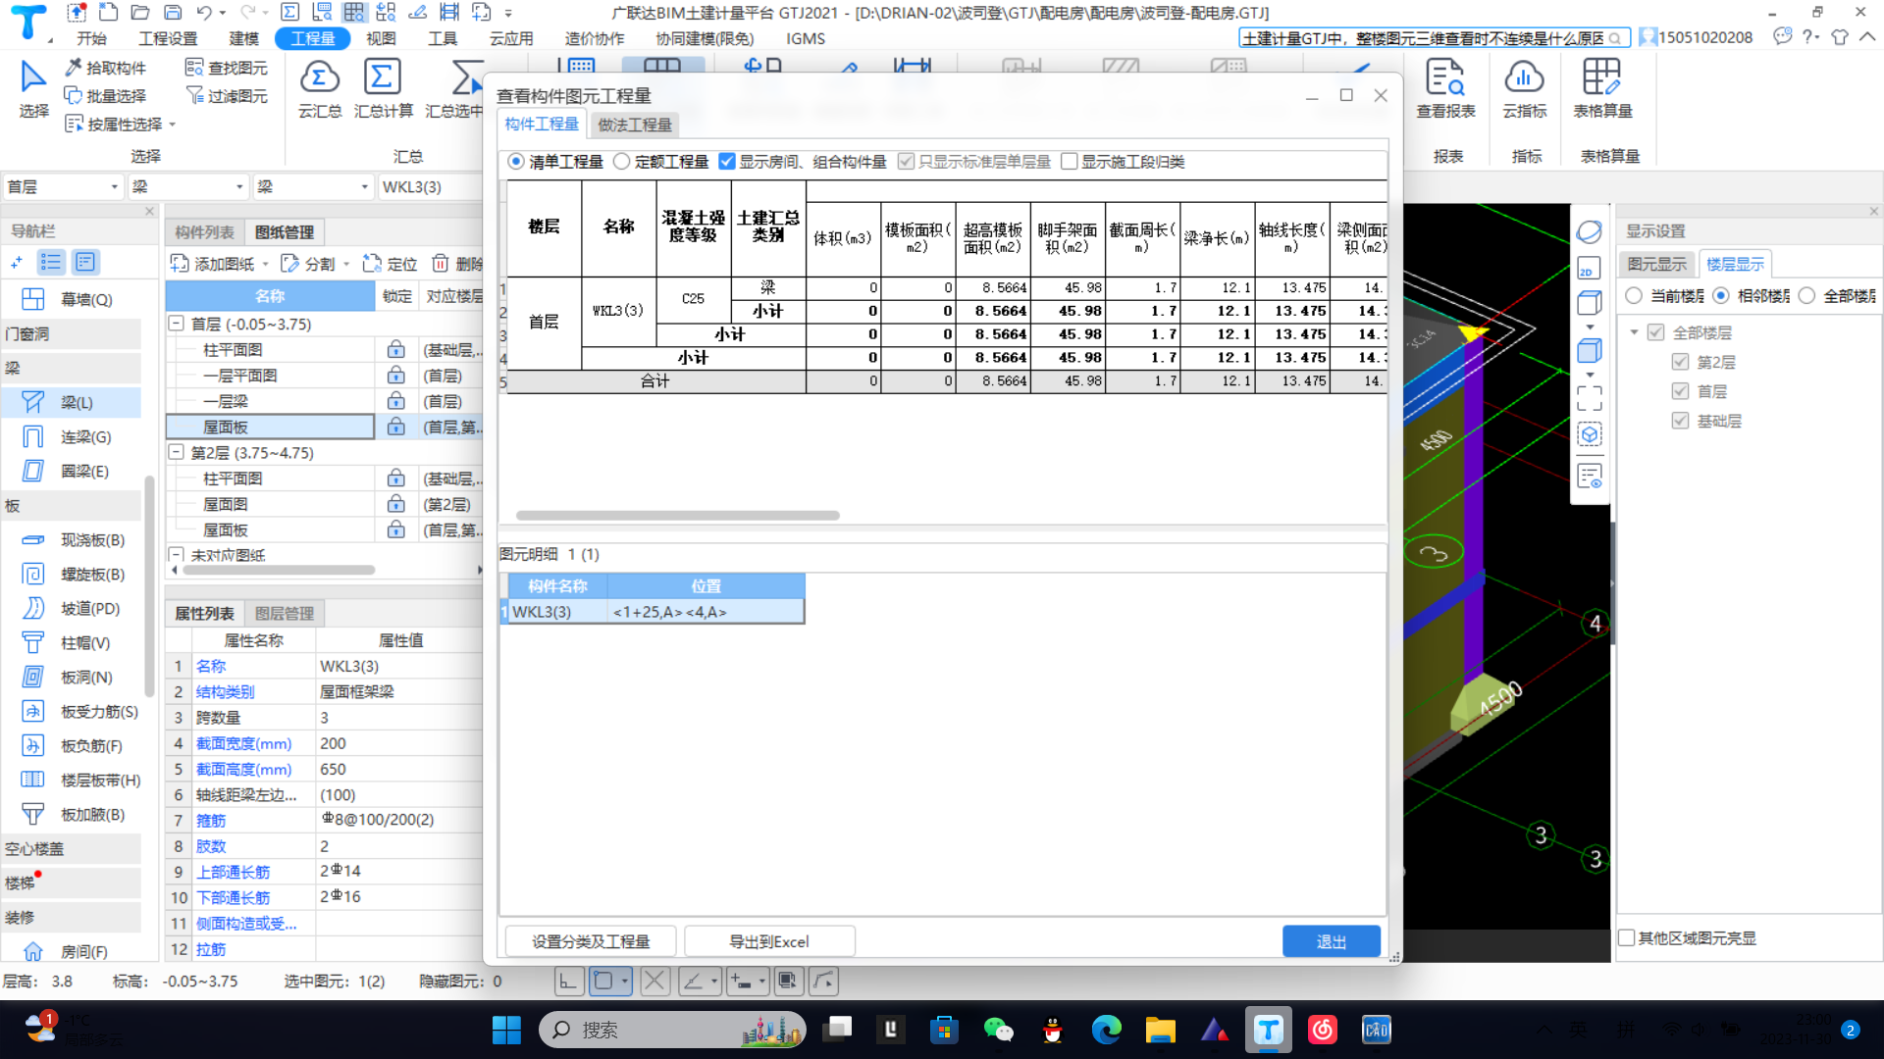Image resolution: width=1884 pixels, height=1059 pixels.
Task: Click the Windows Start button
Action: coord(506,1030)
